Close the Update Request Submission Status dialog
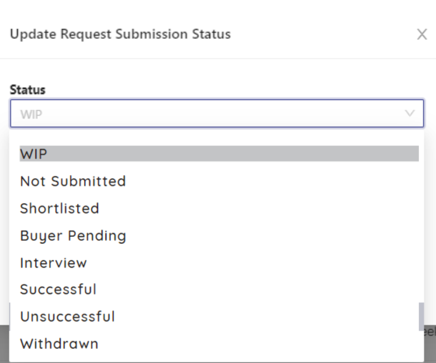 pyautogui.click(x=422, y=34)
